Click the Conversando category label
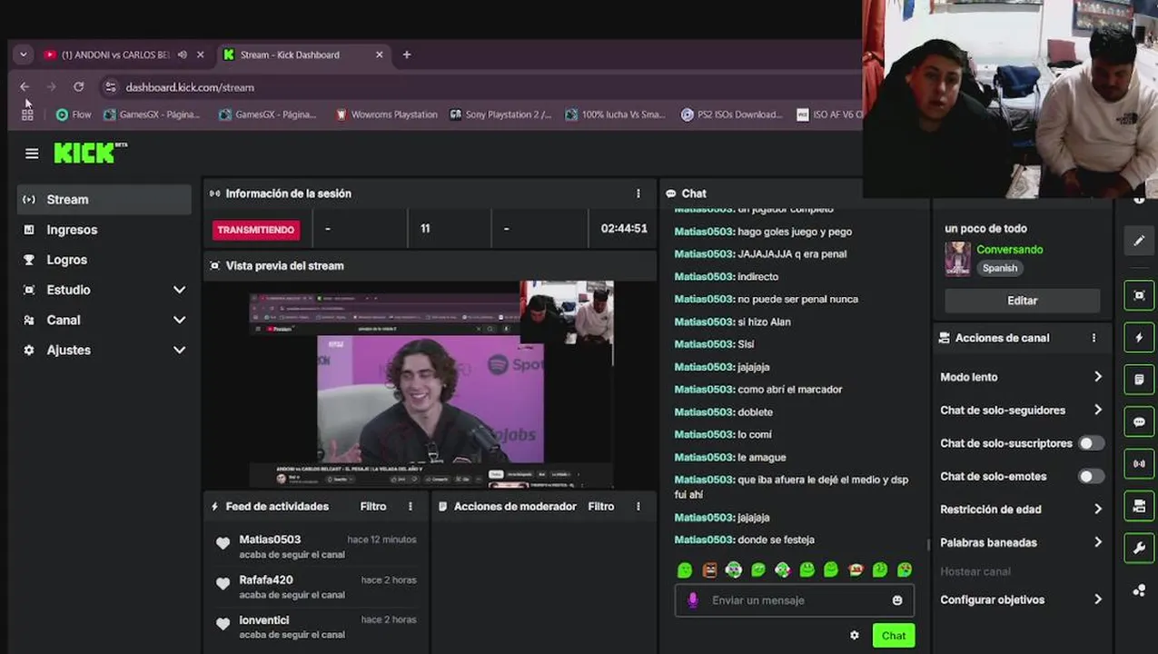1158x654 pixels. point(1009,250)
